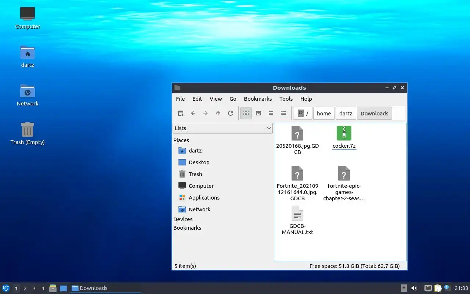Open network status tray icon
470x294 pixels.
pos(428,288)
